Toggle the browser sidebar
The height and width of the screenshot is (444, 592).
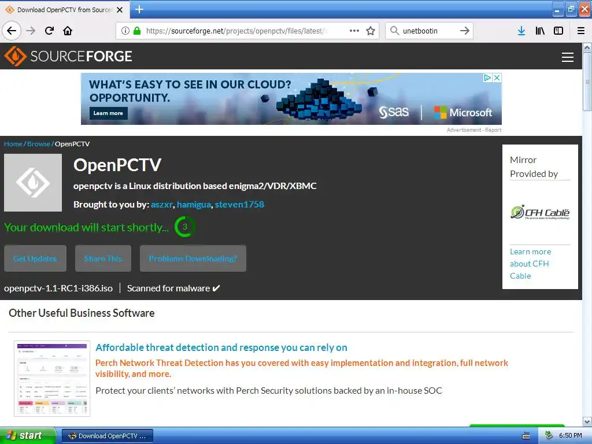pyautogui.click(x=558, y=31)
